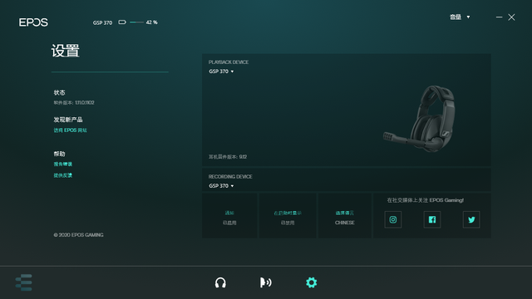
Task: Click the battery level bar in header
Action: tap(136, 22)
